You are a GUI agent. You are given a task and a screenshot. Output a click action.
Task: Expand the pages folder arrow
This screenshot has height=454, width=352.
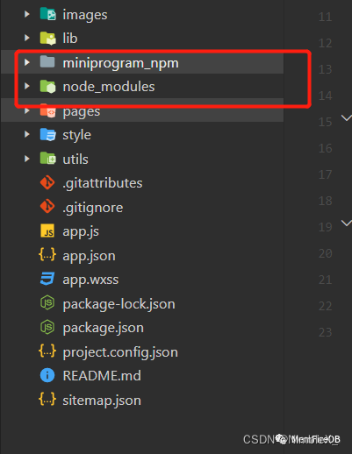coord(27,111)
